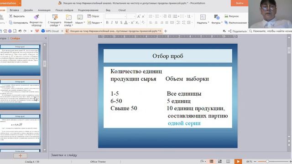292x164 pixels.
Task: Click the distributed alignment icon
Action: tap(172, 22)
